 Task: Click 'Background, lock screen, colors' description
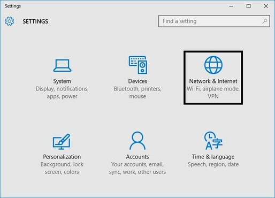pyautogui.click(x=62, y=168)
